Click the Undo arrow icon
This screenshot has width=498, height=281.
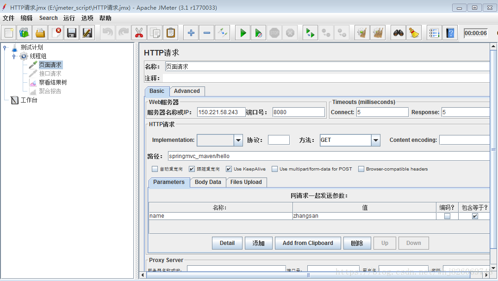[x=108, y=33]
